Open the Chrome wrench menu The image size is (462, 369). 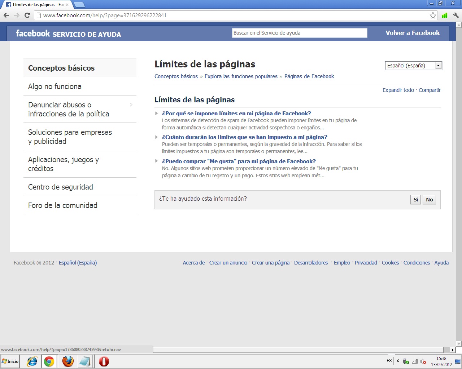(456, 15)
